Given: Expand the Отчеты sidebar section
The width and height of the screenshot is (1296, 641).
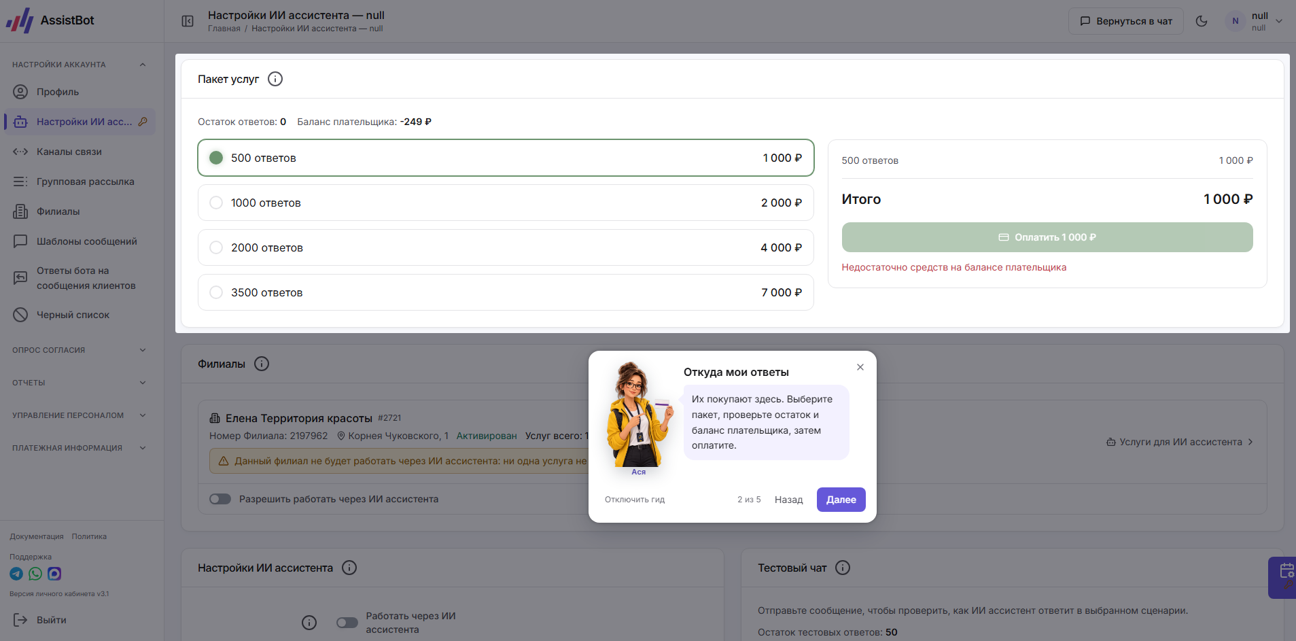Looking at the screenshot, I should coord(79,383).
